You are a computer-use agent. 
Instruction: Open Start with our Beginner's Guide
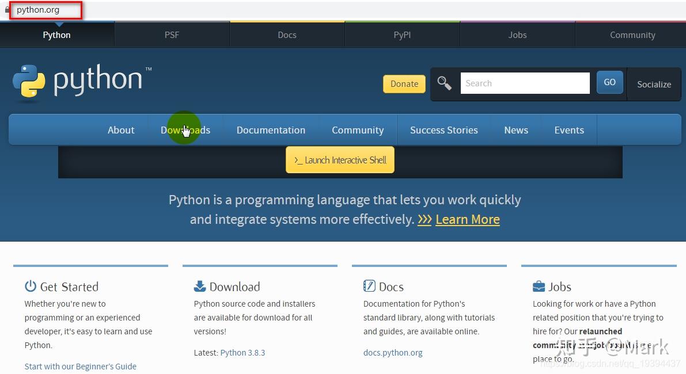[x=80, y=366]
